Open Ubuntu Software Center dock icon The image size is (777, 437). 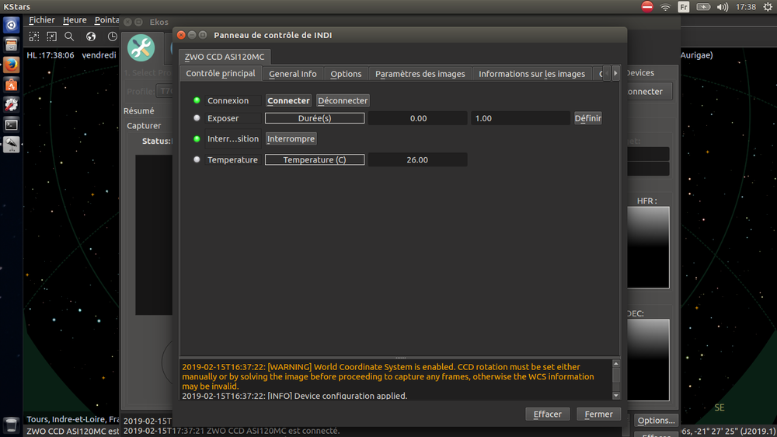pos(11,84)
